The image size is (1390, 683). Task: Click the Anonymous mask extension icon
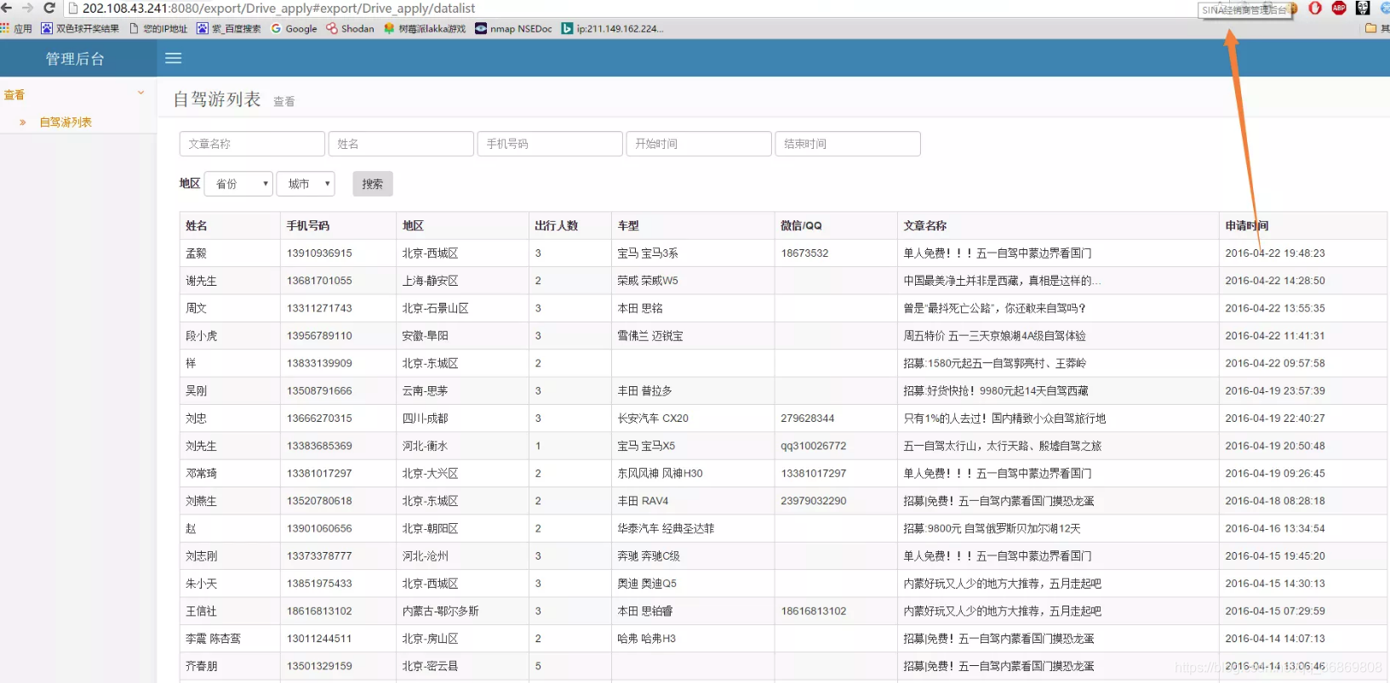[x=1363, y=9]
